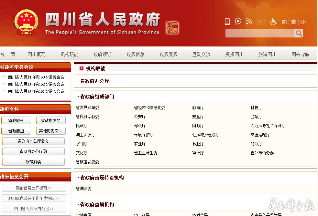Open the RSS feed icon
The image size is (318, 216).
coord(249,21)
